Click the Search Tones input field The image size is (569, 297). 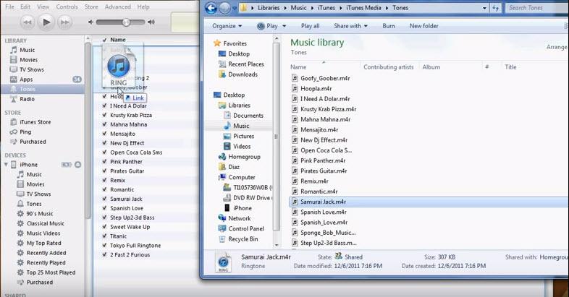click(536, 8)
